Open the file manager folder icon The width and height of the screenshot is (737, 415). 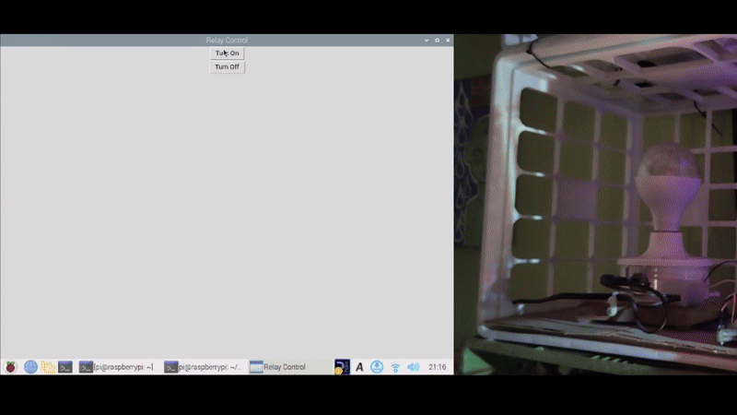[x=48, y=366]
